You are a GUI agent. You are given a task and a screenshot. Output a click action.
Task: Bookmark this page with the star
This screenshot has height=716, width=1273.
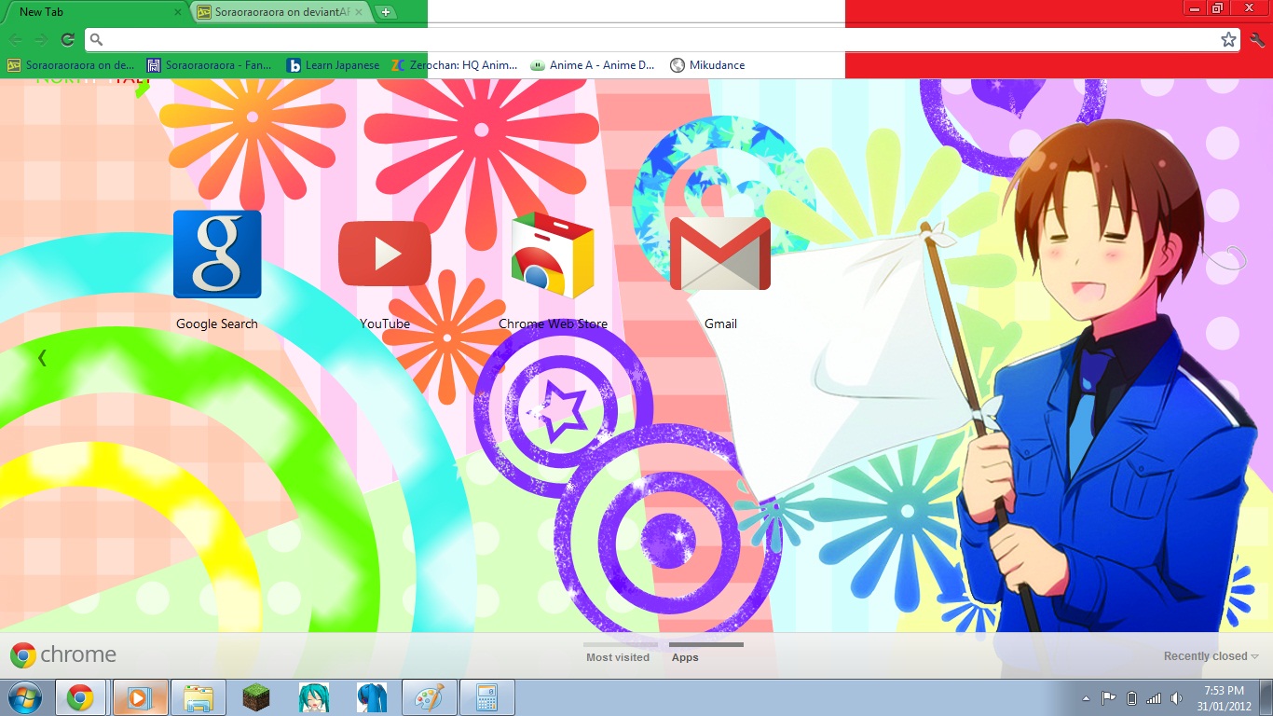pyautogui.click(x=1228, y=40)
